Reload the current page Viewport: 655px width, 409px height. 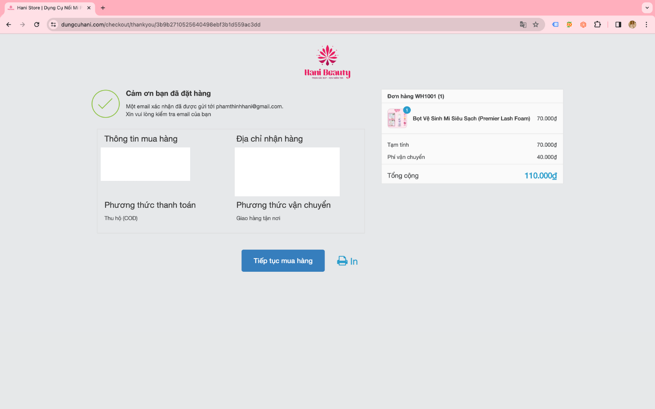pos(37,25)
